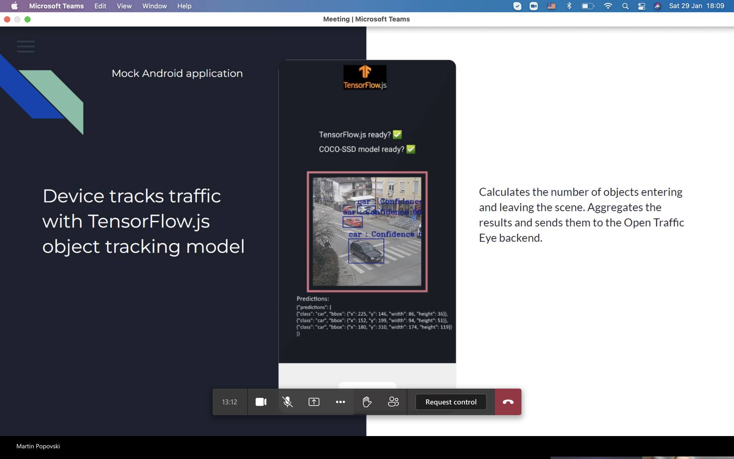
Task: Open Control Center in menu bar
Action: pyautogui.click(x=641, y=6)
